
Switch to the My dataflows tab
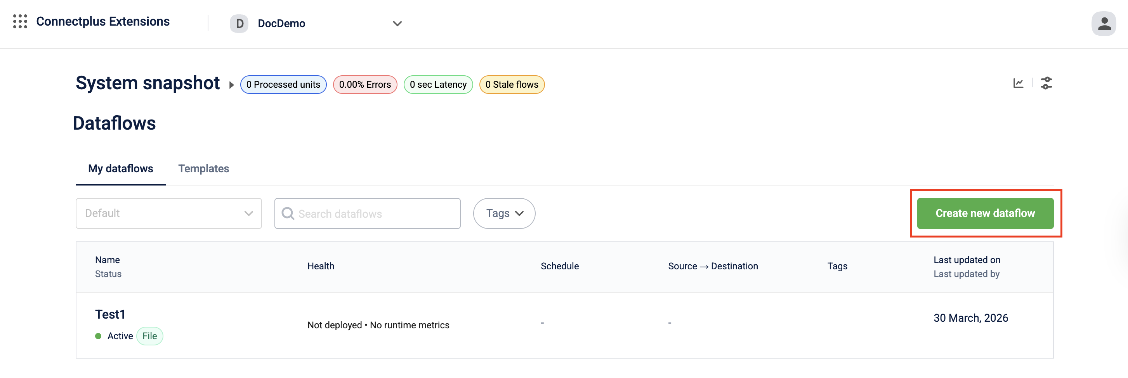120,169
